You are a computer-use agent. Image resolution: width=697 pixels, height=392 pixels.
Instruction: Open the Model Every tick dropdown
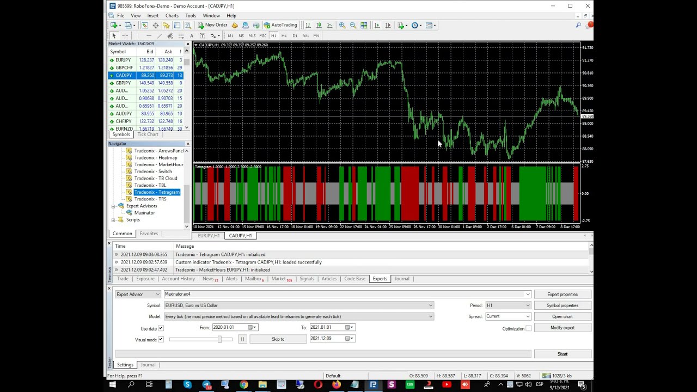[x=299, y=316]
